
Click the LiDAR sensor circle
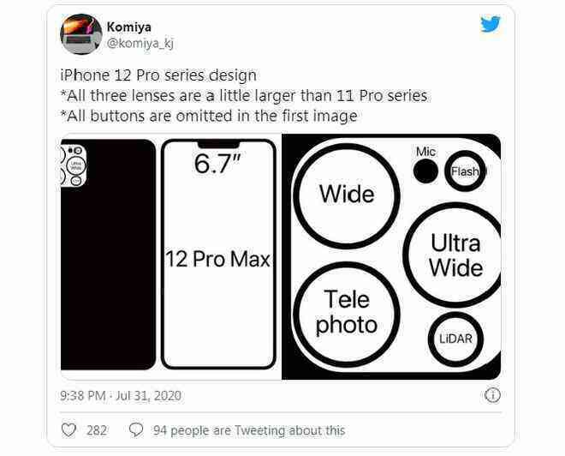pos(455,339)
